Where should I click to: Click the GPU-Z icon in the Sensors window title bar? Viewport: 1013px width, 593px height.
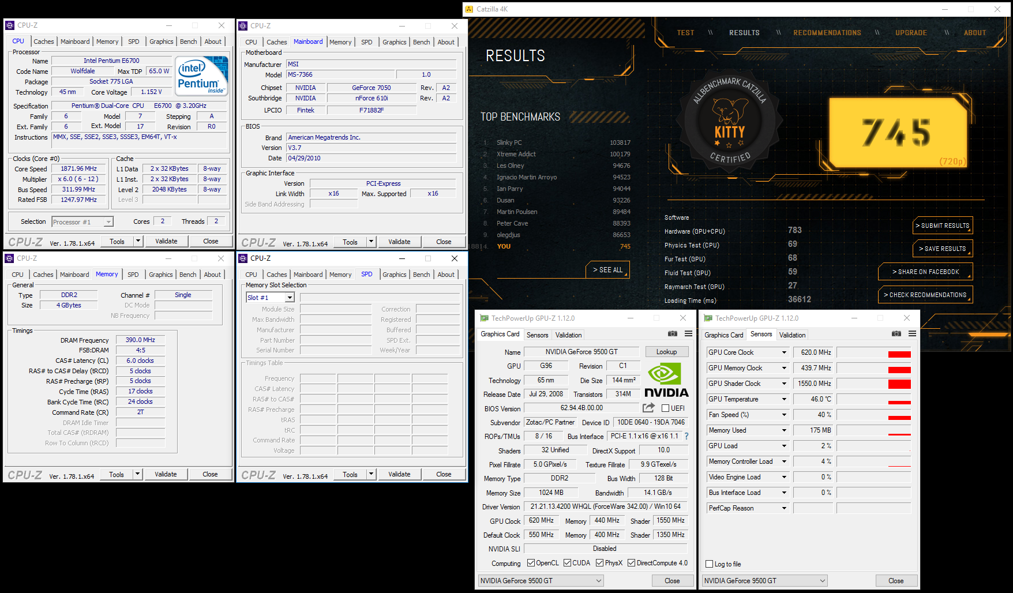pyautogui.click(x=708, y=318)
